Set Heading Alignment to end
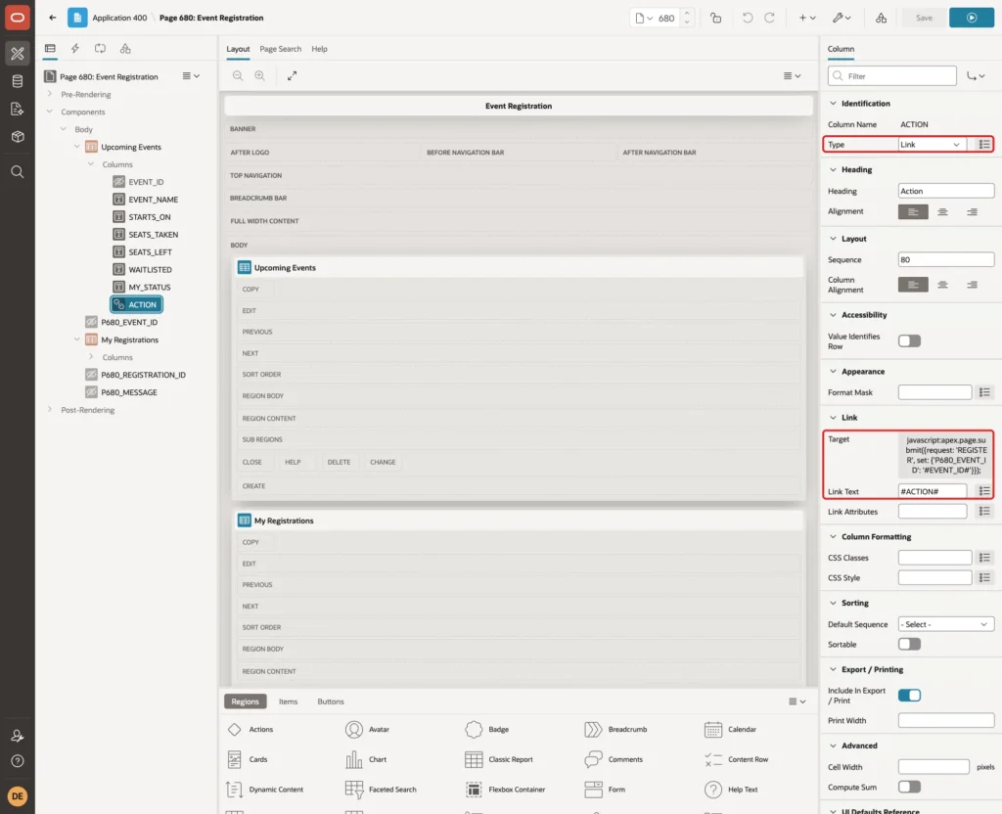Image resolution: width=1002 pixels, height=814 pixels. [x=972, y=211]
